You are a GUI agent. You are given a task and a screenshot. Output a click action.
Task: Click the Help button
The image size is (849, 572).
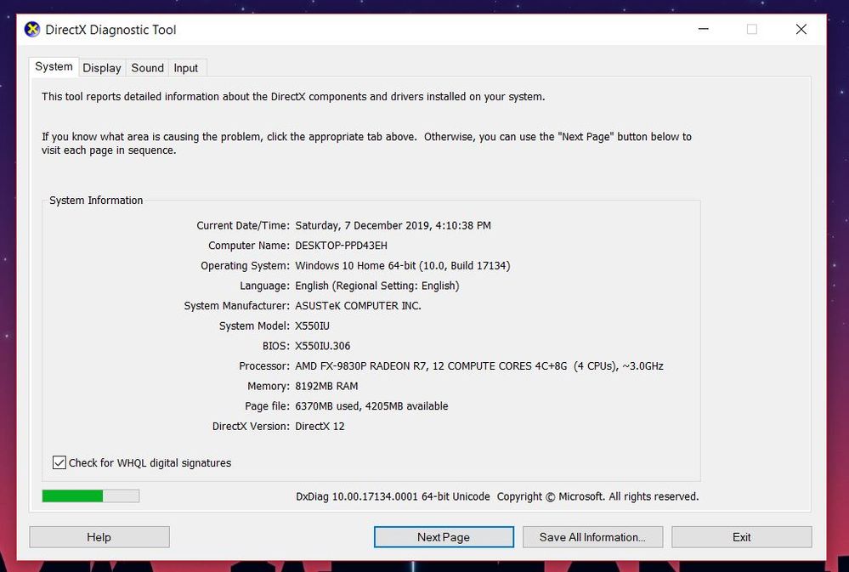pyautogui.click(x=99, y=537)
